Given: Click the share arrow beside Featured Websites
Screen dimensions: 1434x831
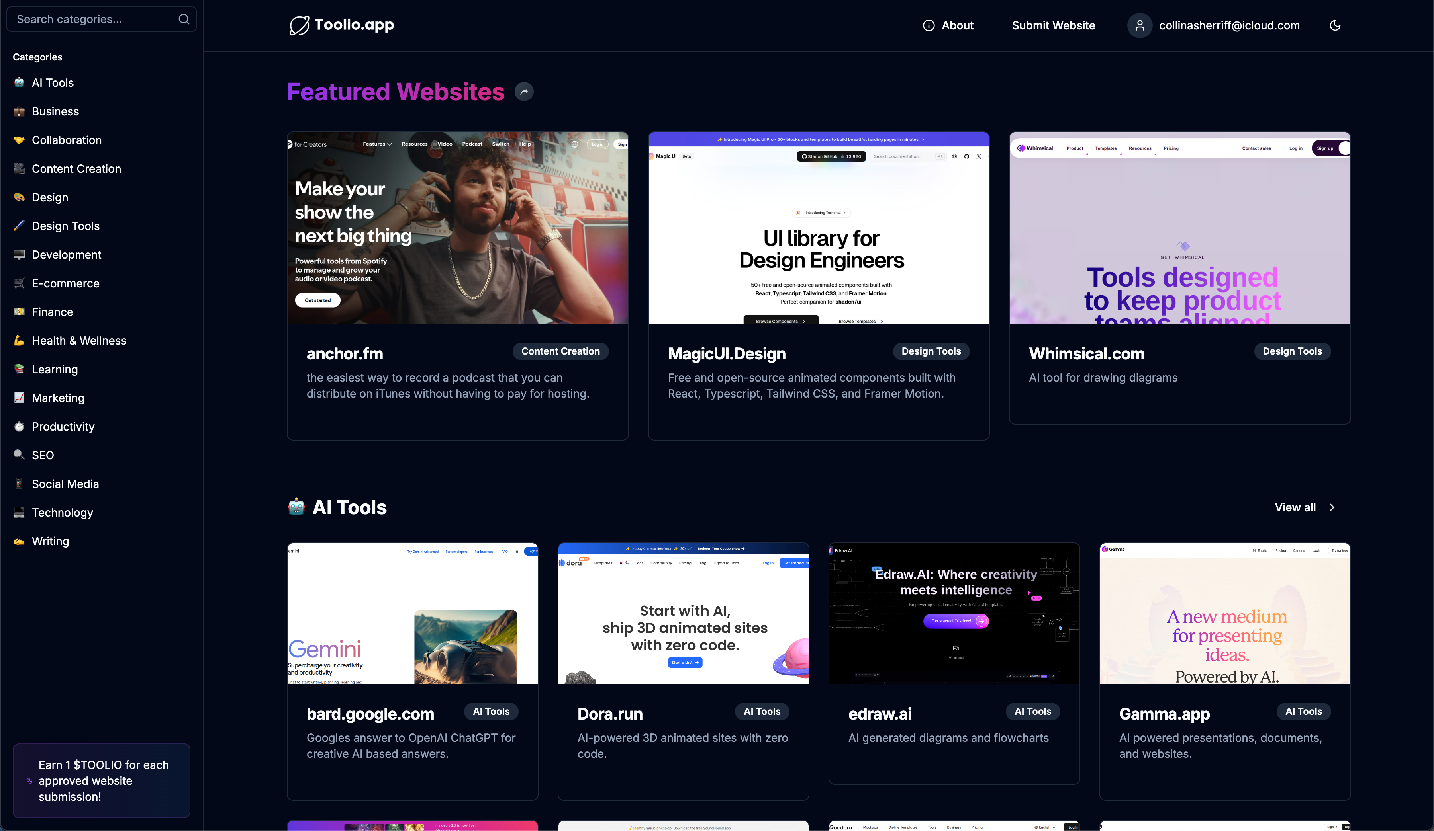Looking at the screenshot, I should tap(523, 92).
